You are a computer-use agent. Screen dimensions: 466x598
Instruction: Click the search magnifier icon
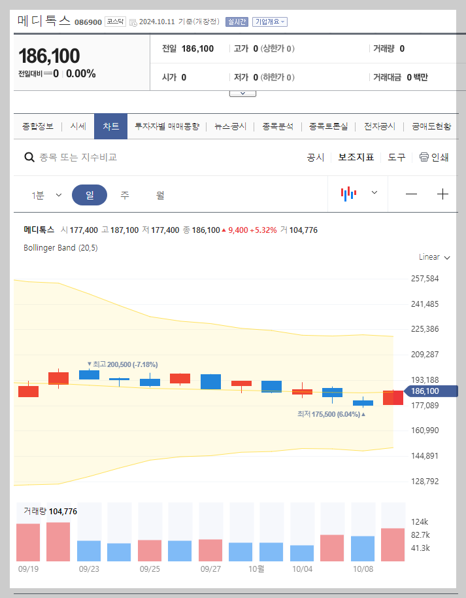point(29,157)
